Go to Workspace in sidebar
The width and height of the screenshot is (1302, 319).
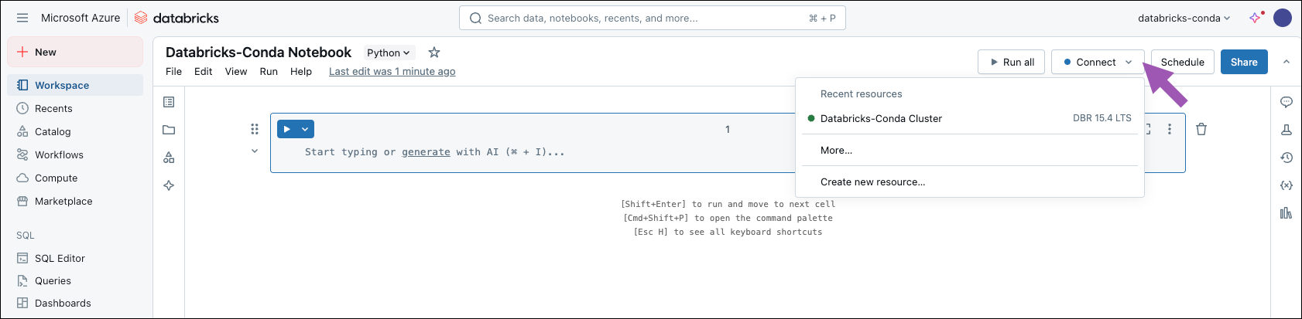tap(75, 85)
